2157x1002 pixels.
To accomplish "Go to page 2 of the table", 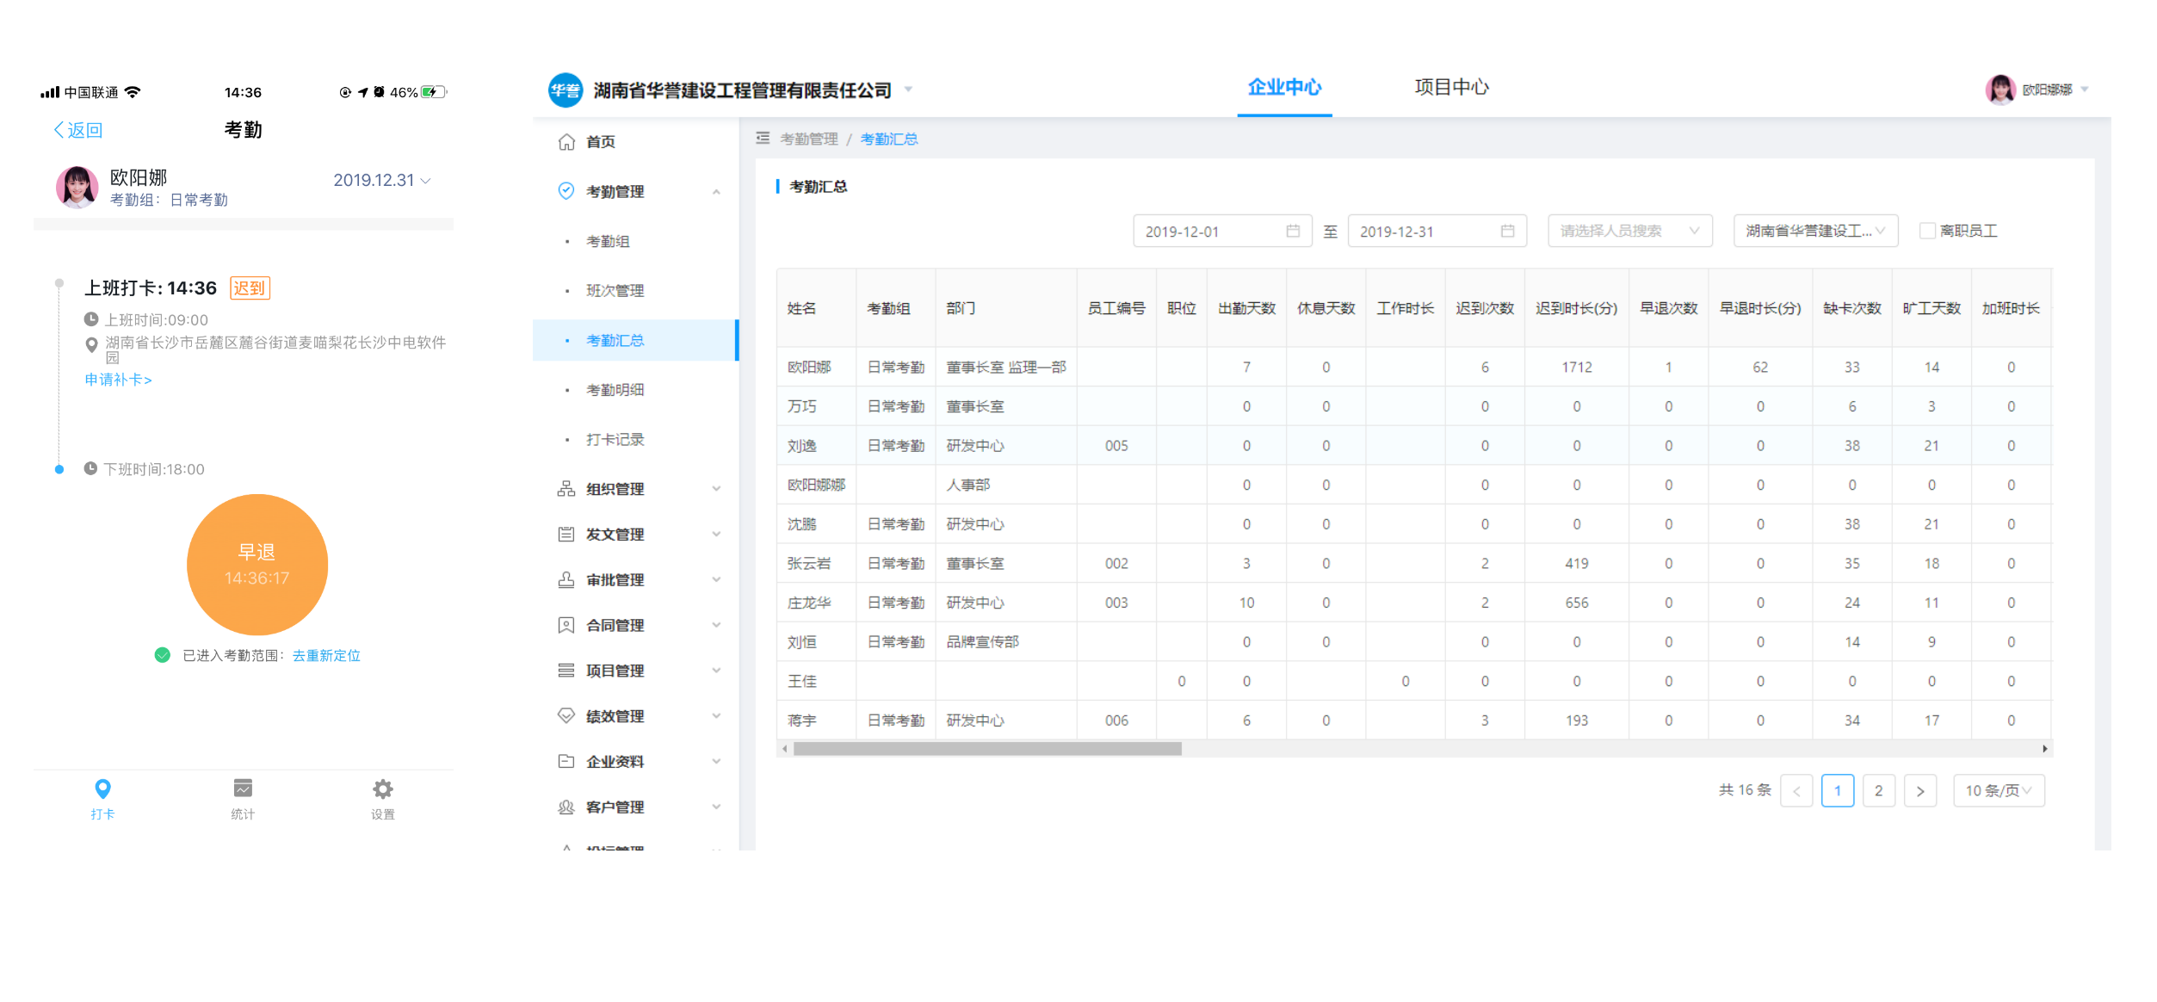I will [1878, 790].
